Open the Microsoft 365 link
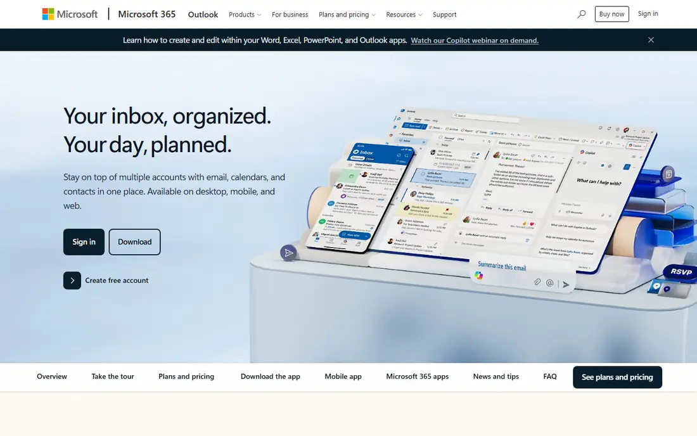Image resolution: width=697 pixels, height=436 pixels. (x=147, y=14)
